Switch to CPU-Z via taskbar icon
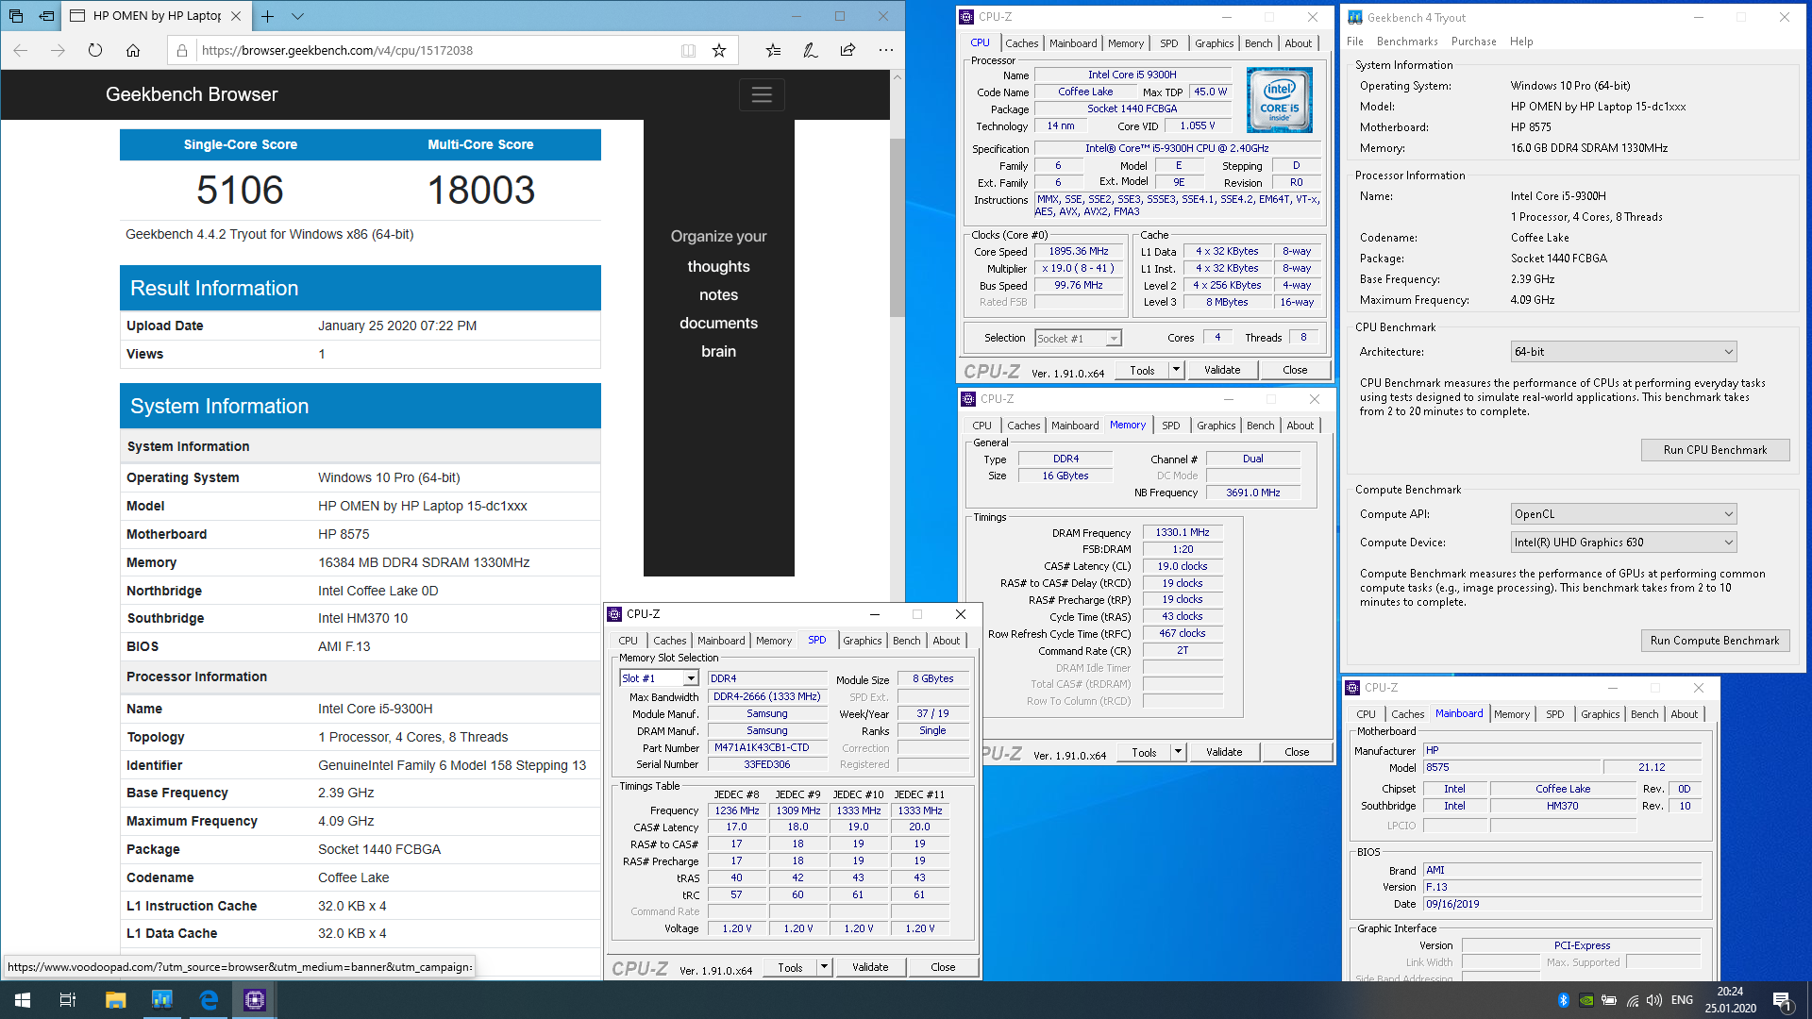Screen dimensions: 1812x1019 pos(255,1000)
